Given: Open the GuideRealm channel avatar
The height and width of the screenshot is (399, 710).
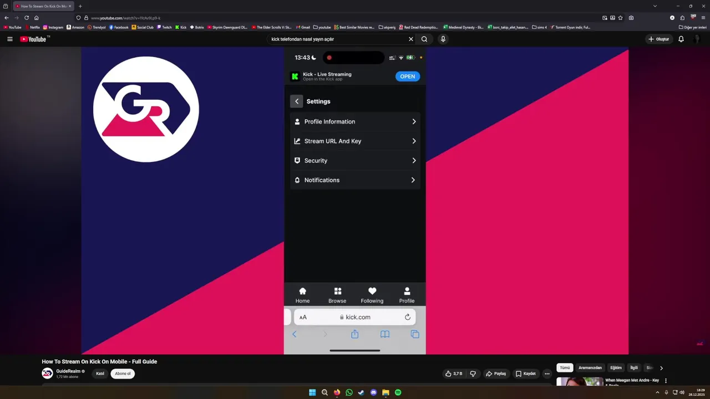Looking at the screenshot, I should (47, 374).
